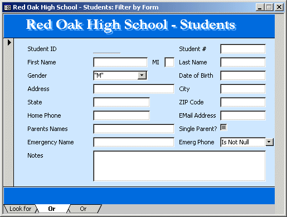Click the Date of Birth field
Viewport: 287px width, 217px height.
(x=243, y=75)
